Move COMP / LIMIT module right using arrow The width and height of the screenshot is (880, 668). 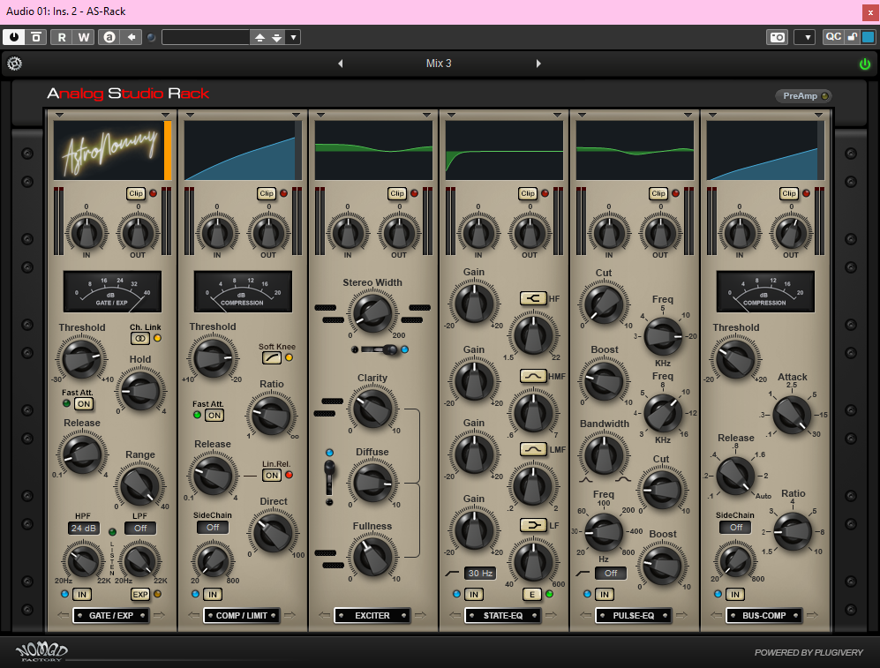[290, 615]
